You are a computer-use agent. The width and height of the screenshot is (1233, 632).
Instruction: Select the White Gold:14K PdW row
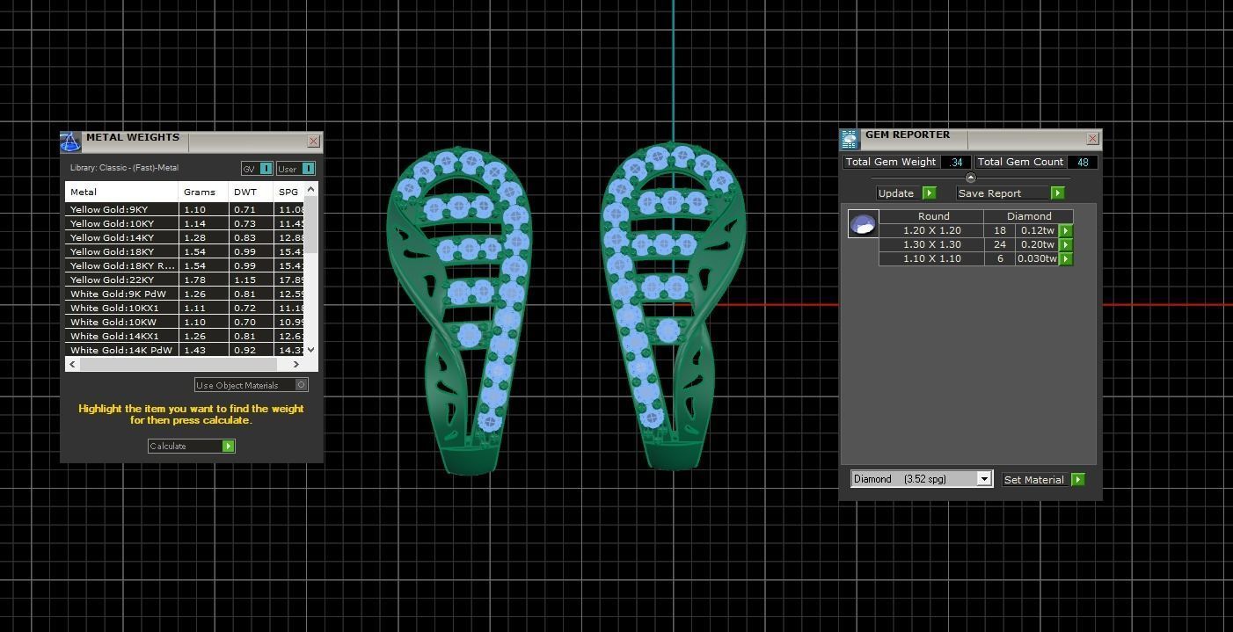point(185,350)
